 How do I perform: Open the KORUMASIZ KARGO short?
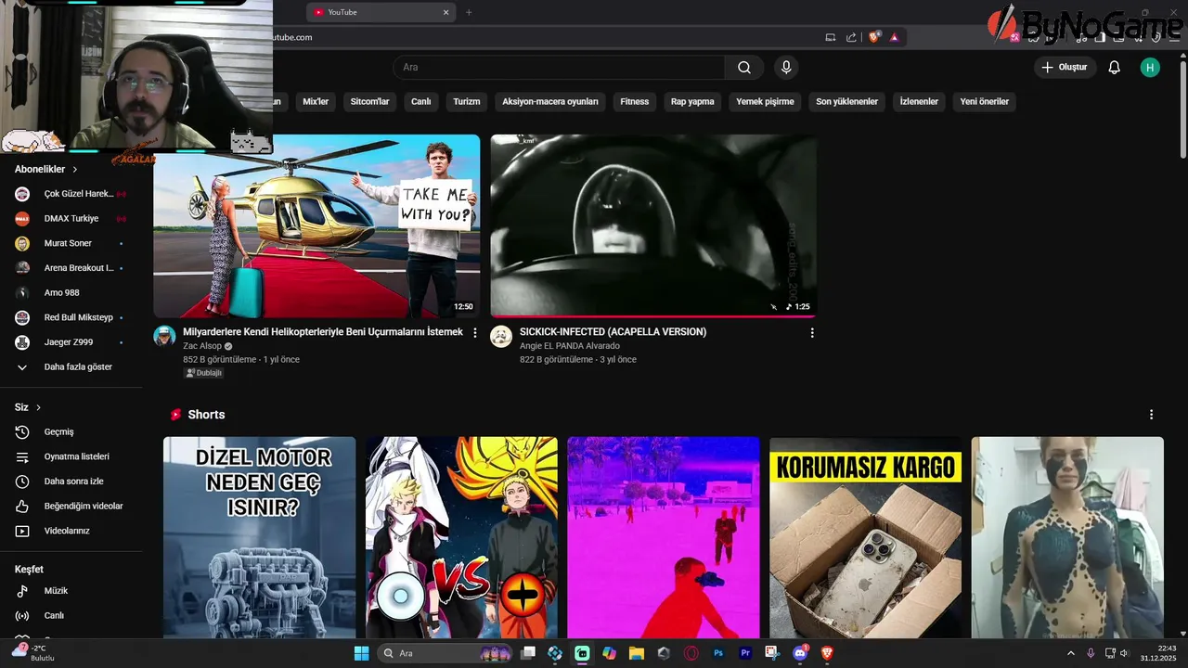pos(866,537)
